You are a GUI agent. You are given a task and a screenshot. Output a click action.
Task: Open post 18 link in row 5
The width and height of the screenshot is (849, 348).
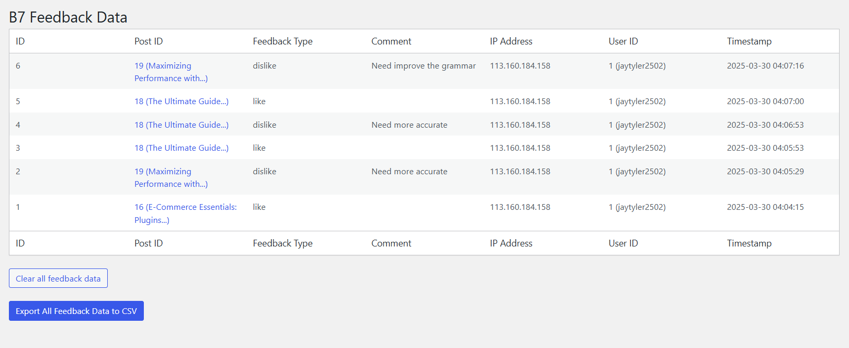182,101
